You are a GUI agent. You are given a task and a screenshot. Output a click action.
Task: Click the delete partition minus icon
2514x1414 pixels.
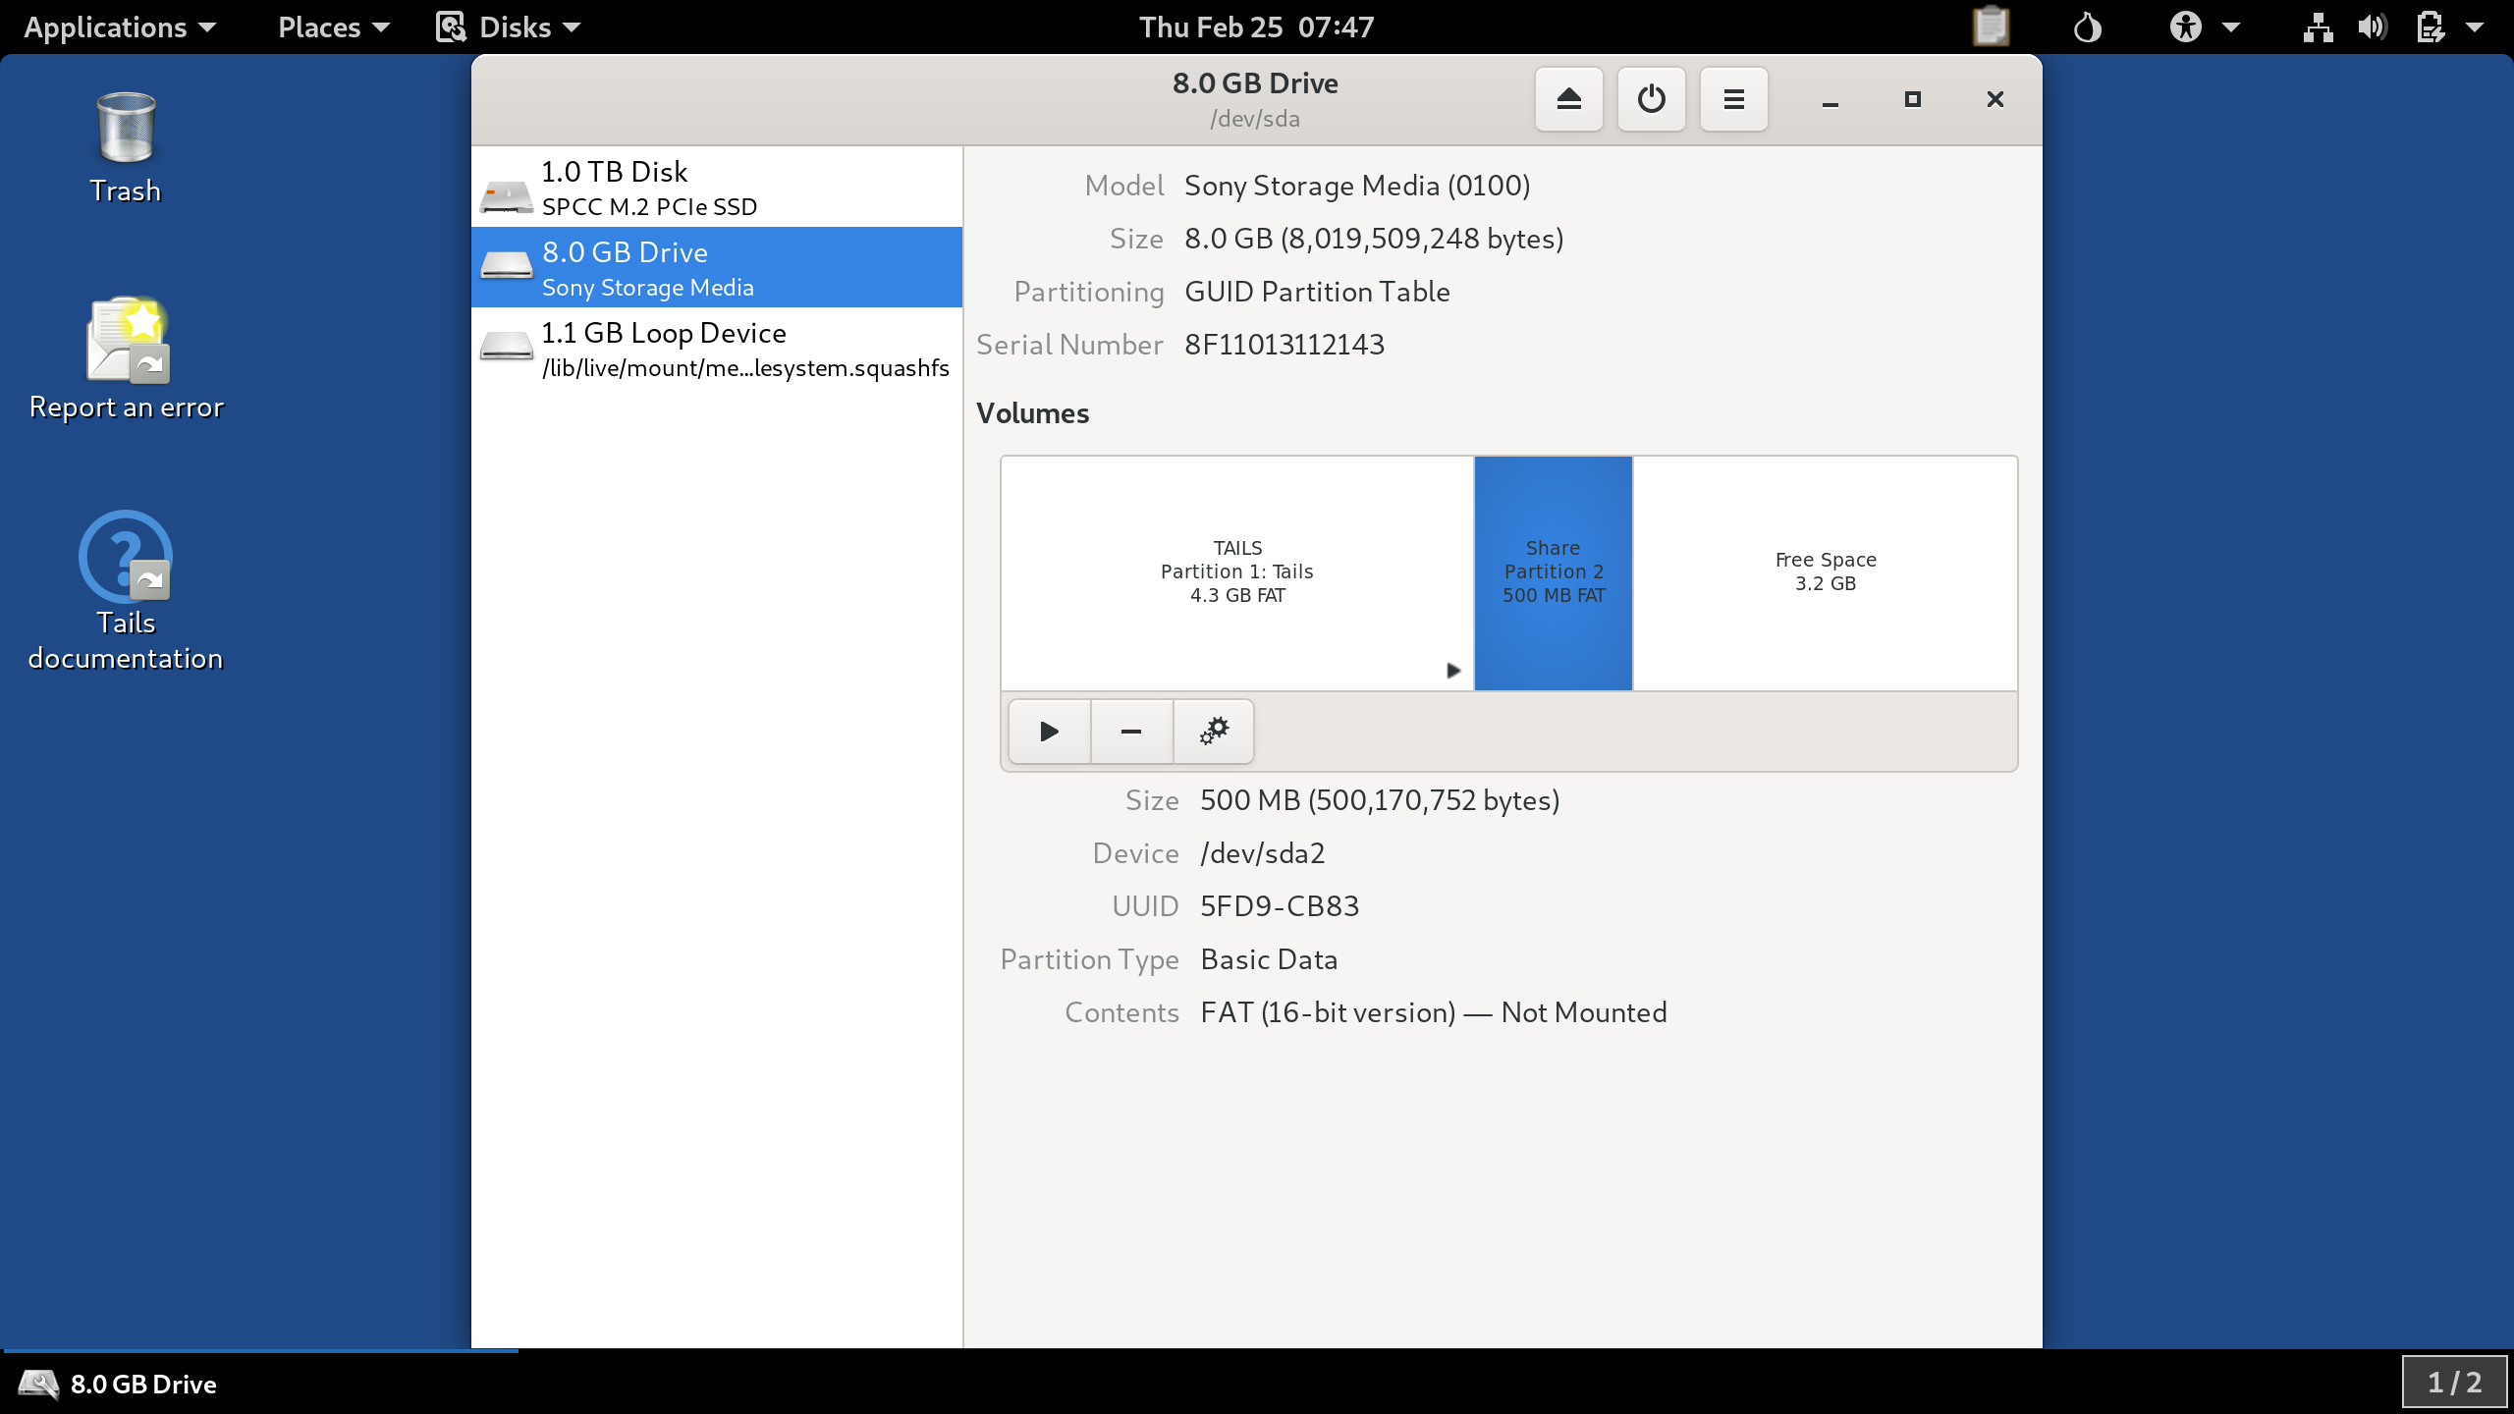(x=1129, y=731)
